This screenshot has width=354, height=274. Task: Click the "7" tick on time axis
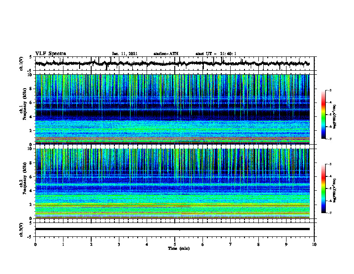tap(231, 244)
